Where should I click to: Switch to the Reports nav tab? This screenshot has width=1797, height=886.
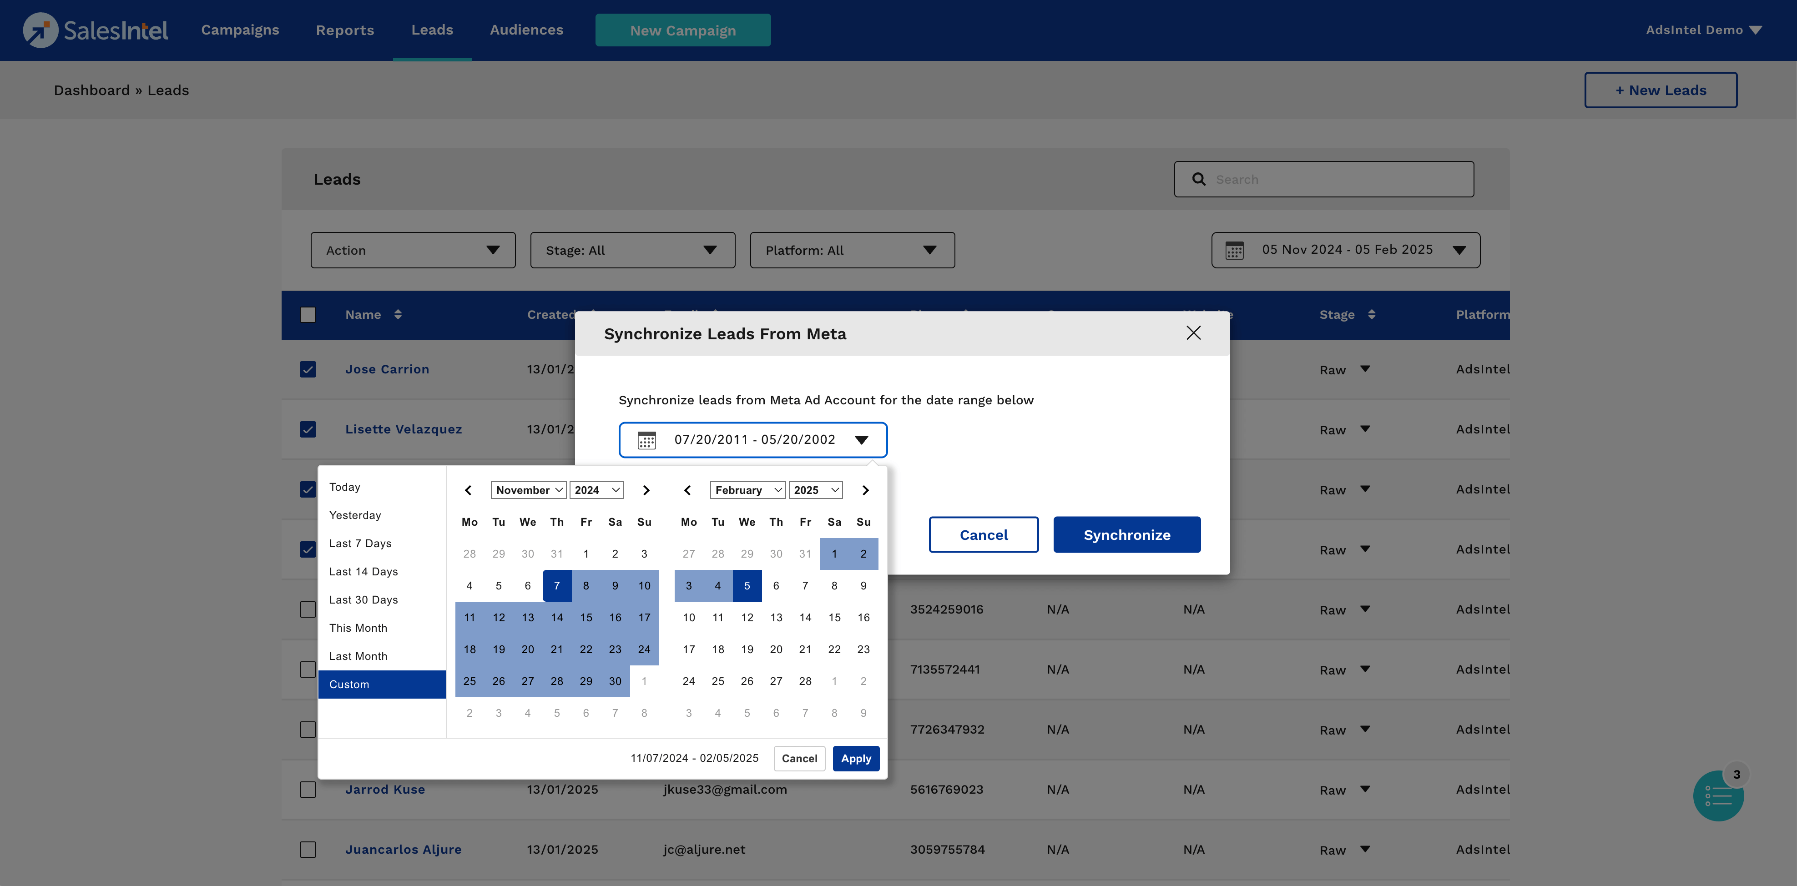coord(344,30)
